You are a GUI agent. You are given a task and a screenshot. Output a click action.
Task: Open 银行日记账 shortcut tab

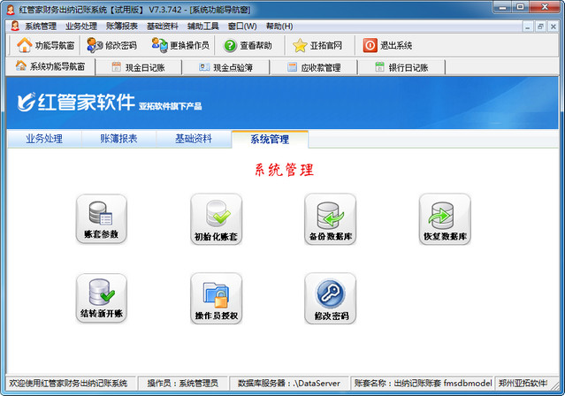401,67
